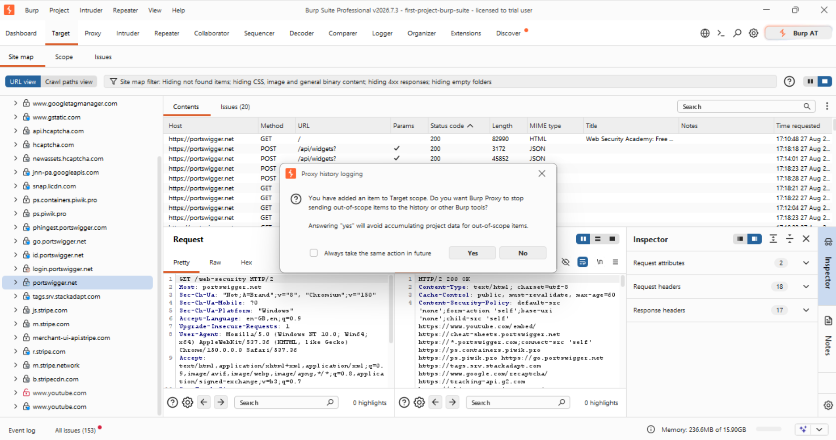The image size is (836, 440).
Task: Set Inspector to docked single-column layout
Action: (x=740, y=239)
